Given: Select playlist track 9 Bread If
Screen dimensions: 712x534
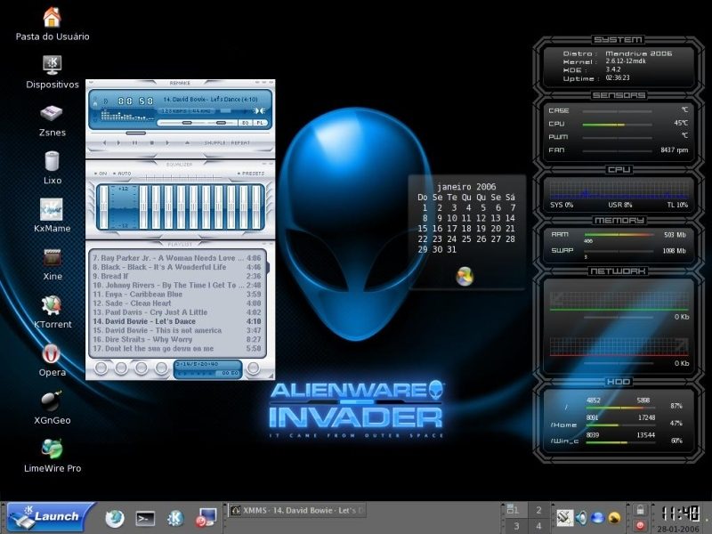Looking at the screenshot, I should pos(176,276).
